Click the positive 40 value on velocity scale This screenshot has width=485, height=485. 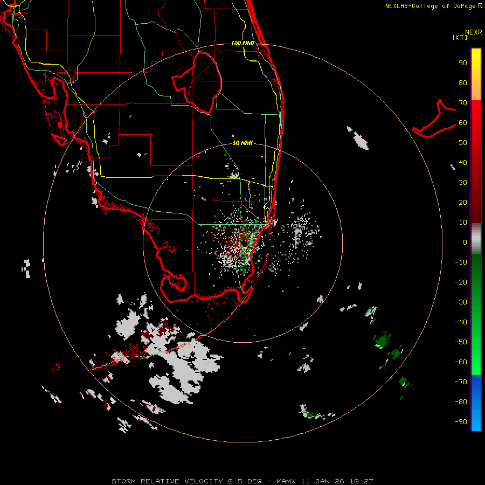click(463, 162)
